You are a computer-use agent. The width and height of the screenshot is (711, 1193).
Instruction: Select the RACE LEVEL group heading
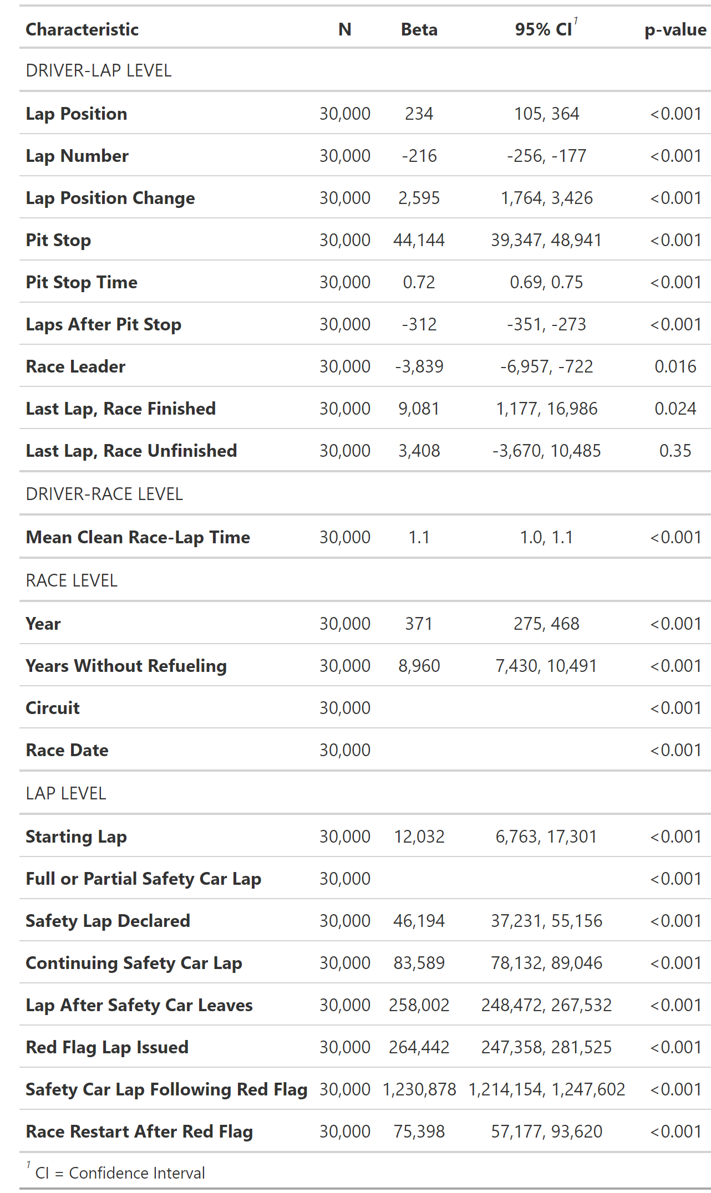pos(72,580)
